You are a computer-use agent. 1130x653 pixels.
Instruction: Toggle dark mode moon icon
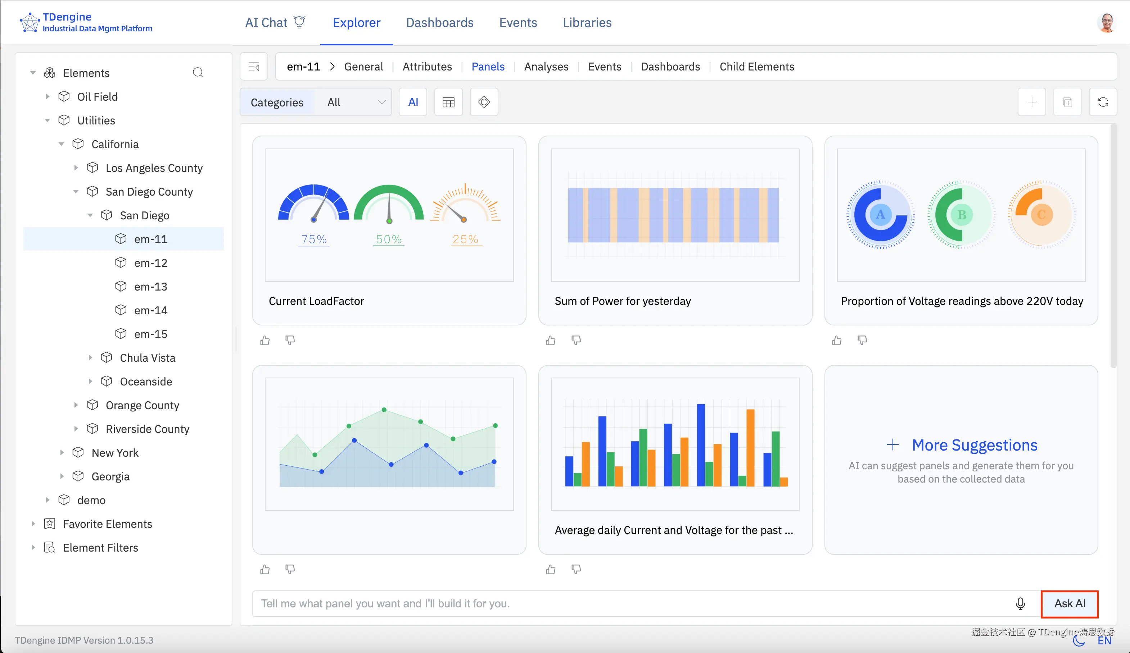click(1079, 641)
